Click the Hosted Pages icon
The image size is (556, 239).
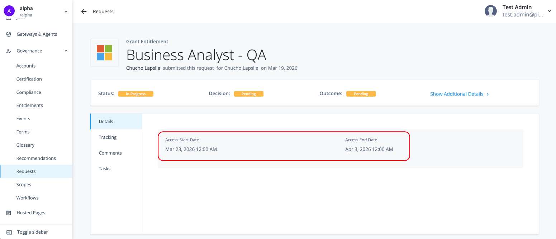coord(9,213)
